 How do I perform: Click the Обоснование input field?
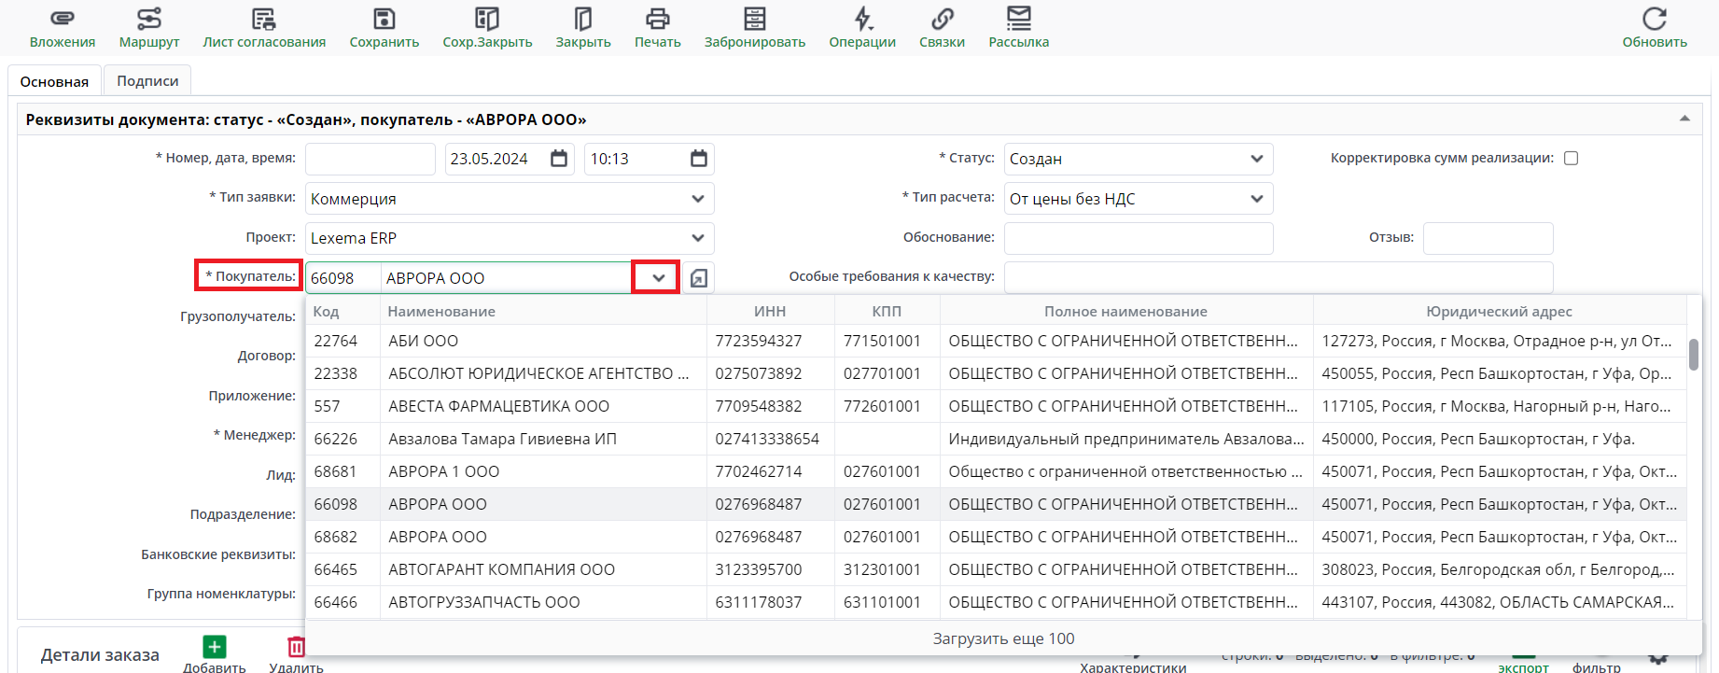click(1138, 238)
